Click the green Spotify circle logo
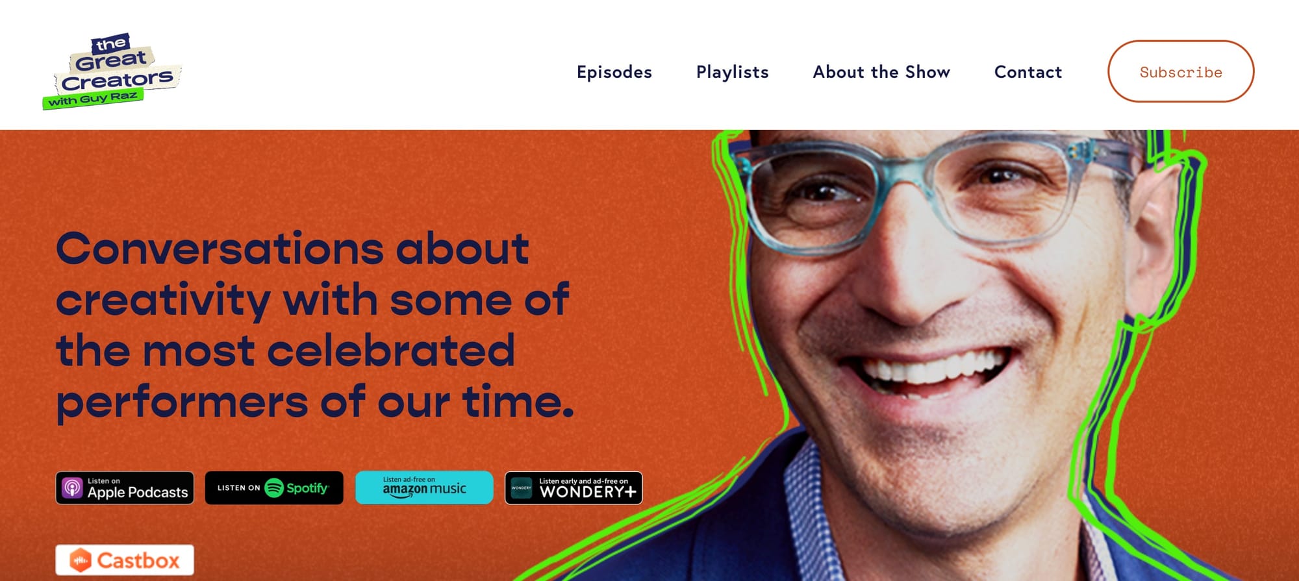1299x581 pixels. (x=274, y=488)
